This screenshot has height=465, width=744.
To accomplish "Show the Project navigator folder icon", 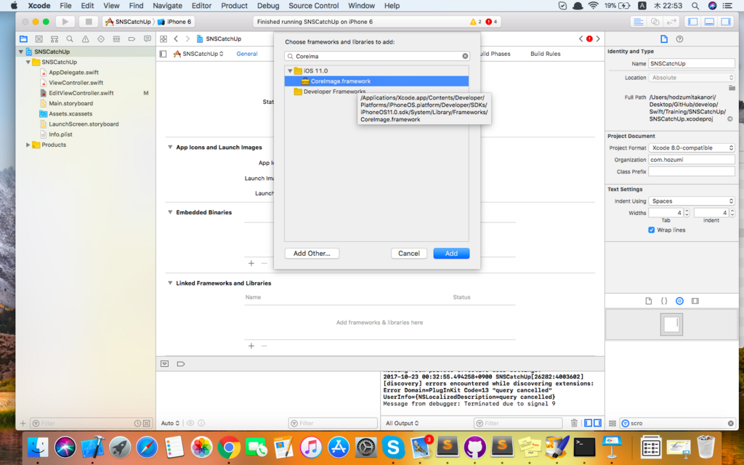I will click(23, 39).
